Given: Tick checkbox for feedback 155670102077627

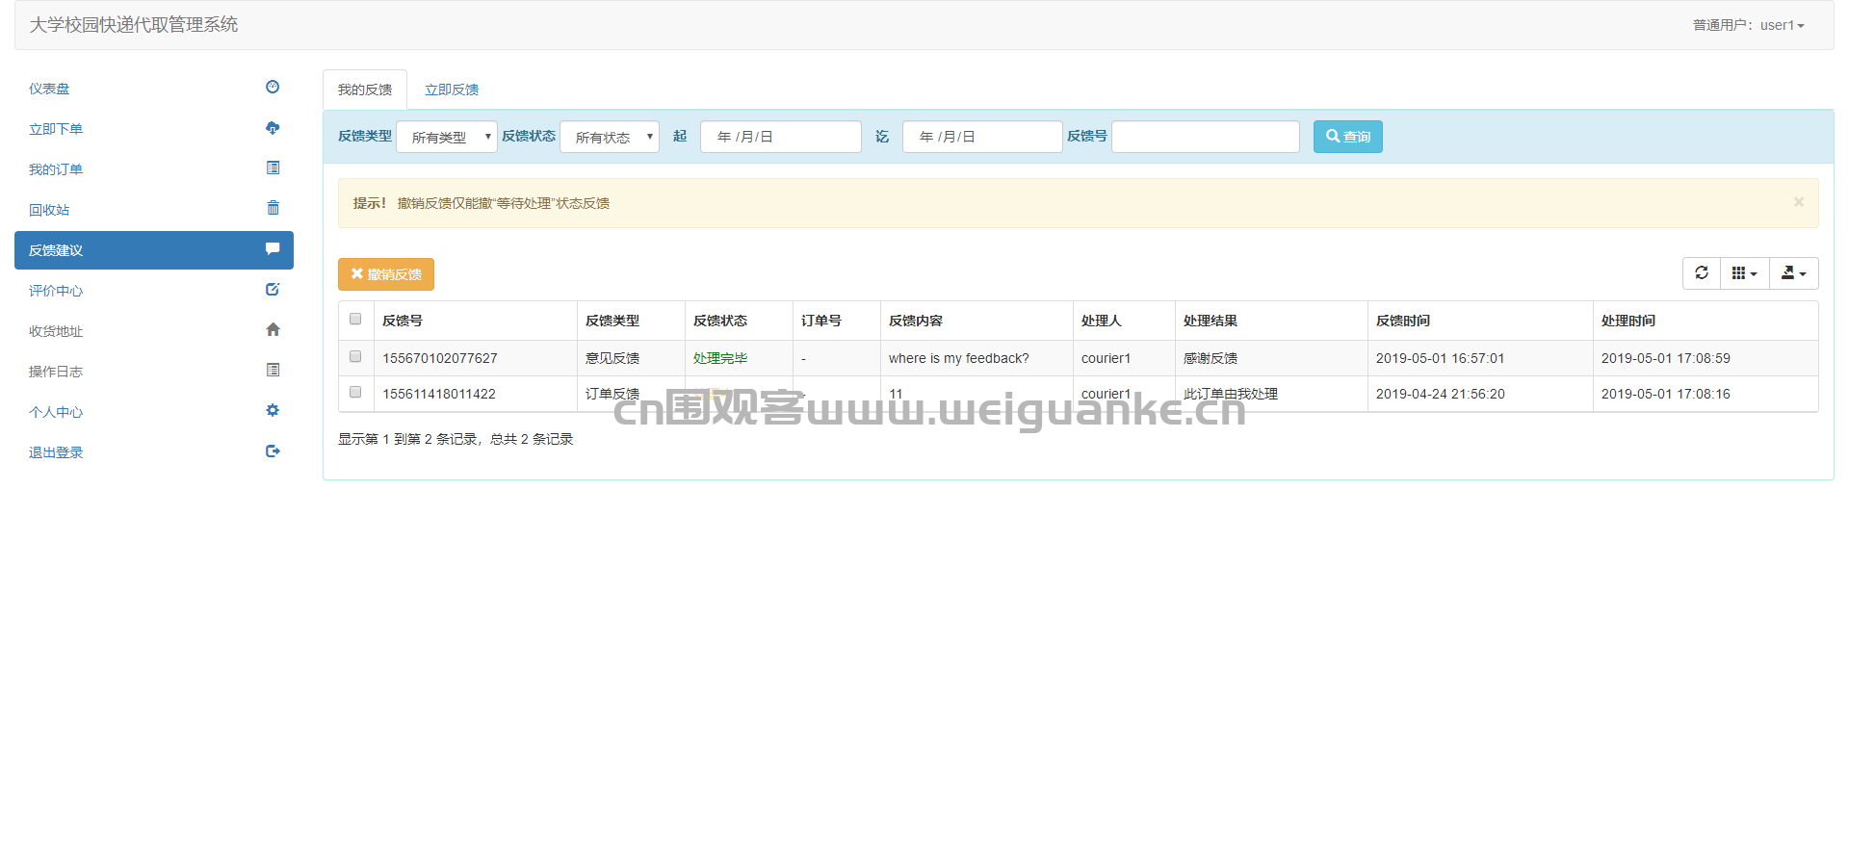Looking at the screenshot, I should tap(355, 356).
